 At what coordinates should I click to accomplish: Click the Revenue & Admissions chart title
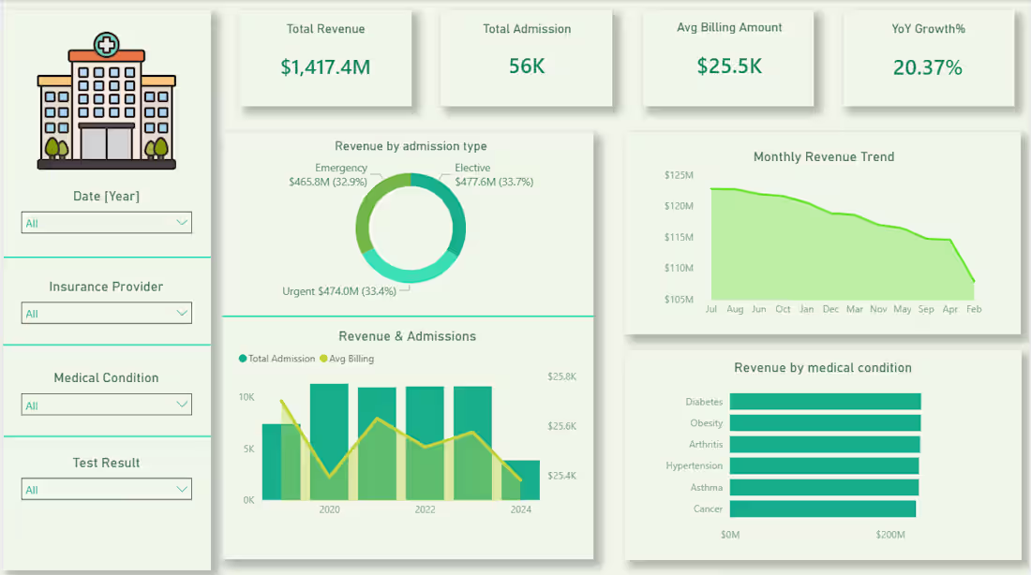pos(407,336)
